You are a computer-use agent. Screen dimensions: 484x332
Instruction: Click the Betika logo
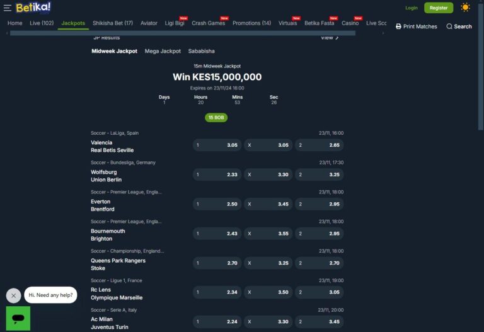click(x=33, y=8)
